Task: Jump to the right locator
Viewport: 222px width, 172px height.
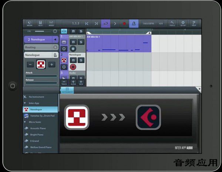Action: point(96,23)
